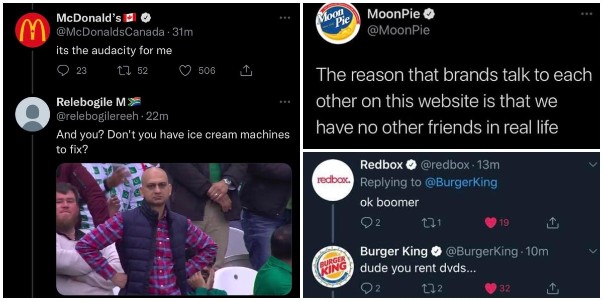Unlike Redbox tweet with 19 likes
This screenshot has height=301, width=603.
pos(491,222)
